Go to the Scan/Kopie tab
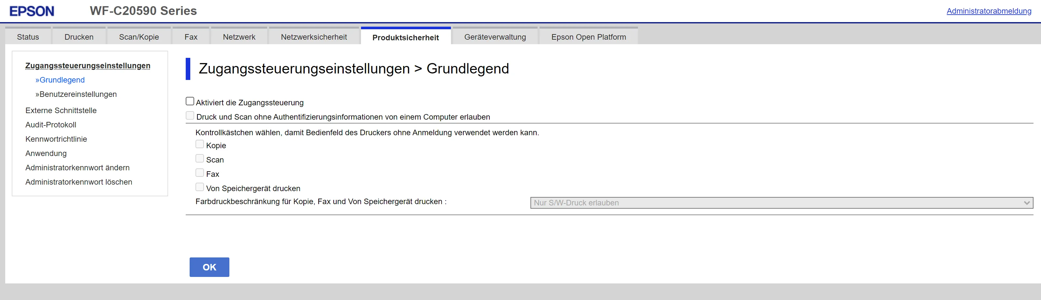Image resolution: width=1041 pixels, height=300 pixels. [139, 37]
